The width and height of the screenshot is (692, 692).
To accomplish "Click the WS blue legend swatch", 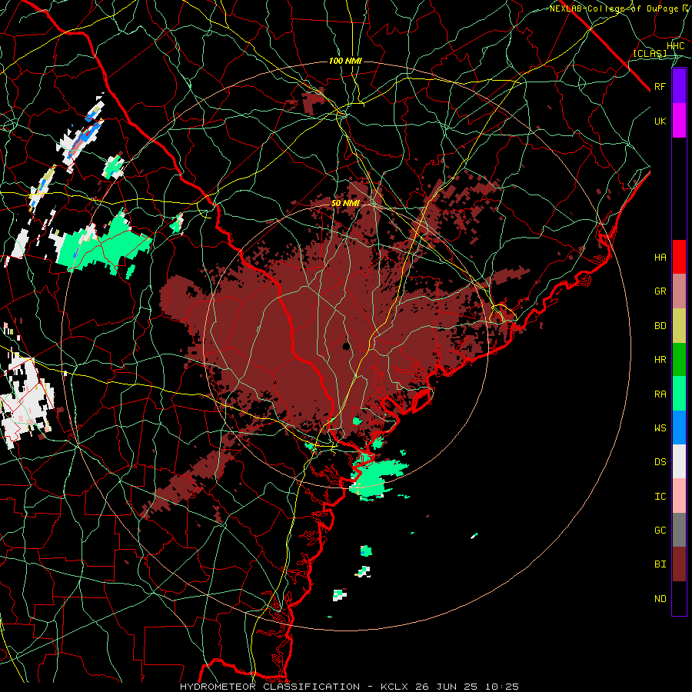I will 679,428.
